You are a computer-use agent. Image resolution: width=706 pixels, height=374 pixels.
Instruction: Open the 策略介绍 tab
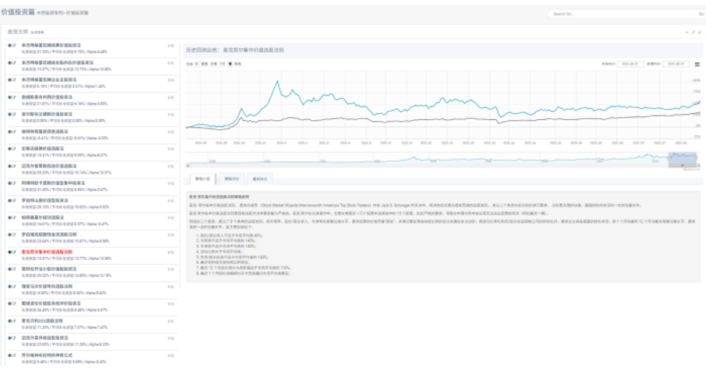click(x=202, y=179)
